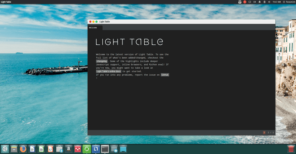Open Light Table's online docs link
The image size is (296, 154).
109,71
